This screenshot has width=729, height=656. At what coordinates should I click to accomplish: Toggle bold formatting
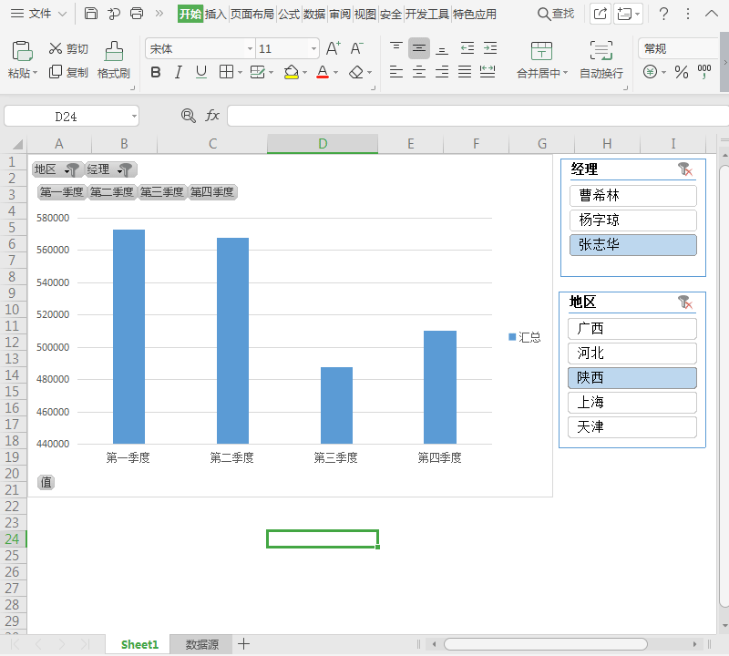pyautogui.click(x=156, y=73)
